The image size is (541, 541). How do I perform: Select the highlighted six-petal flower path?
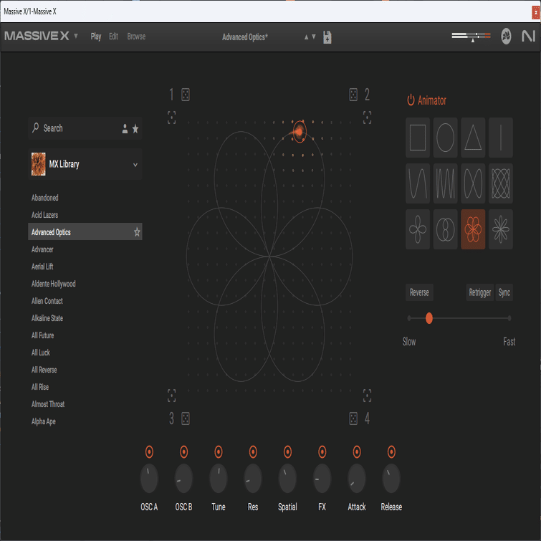pyautogui.click(x=473, y=229)
